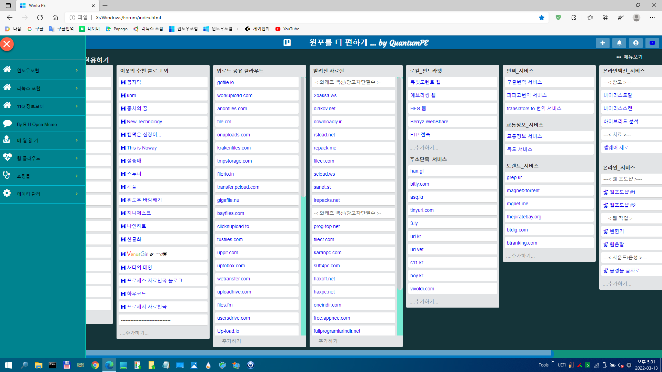This screenshot has width=662, height=372.
Task: Open the 구글번역 bookmark
Action: point(61,29)
